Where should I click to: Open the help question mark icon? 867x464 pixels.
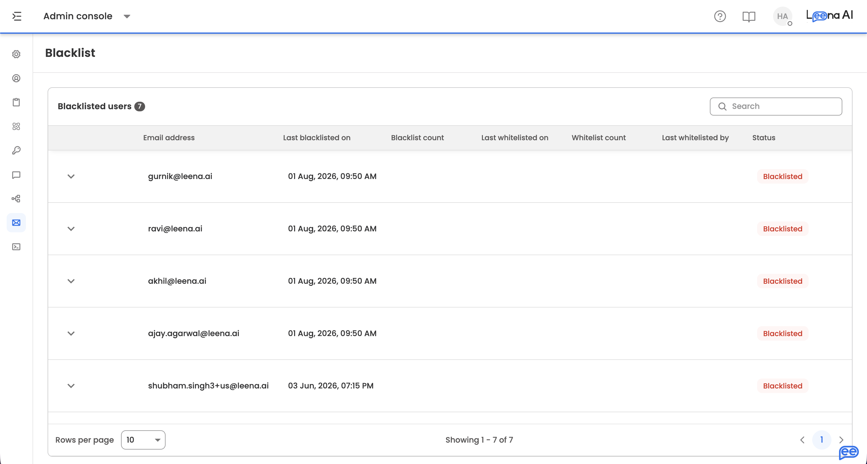720,16
